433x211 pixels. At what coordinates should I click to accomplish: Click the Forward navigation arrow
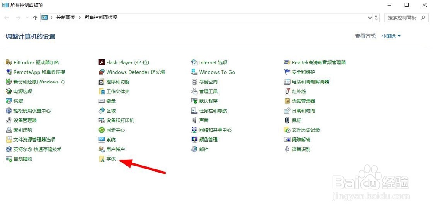(18, 18)
